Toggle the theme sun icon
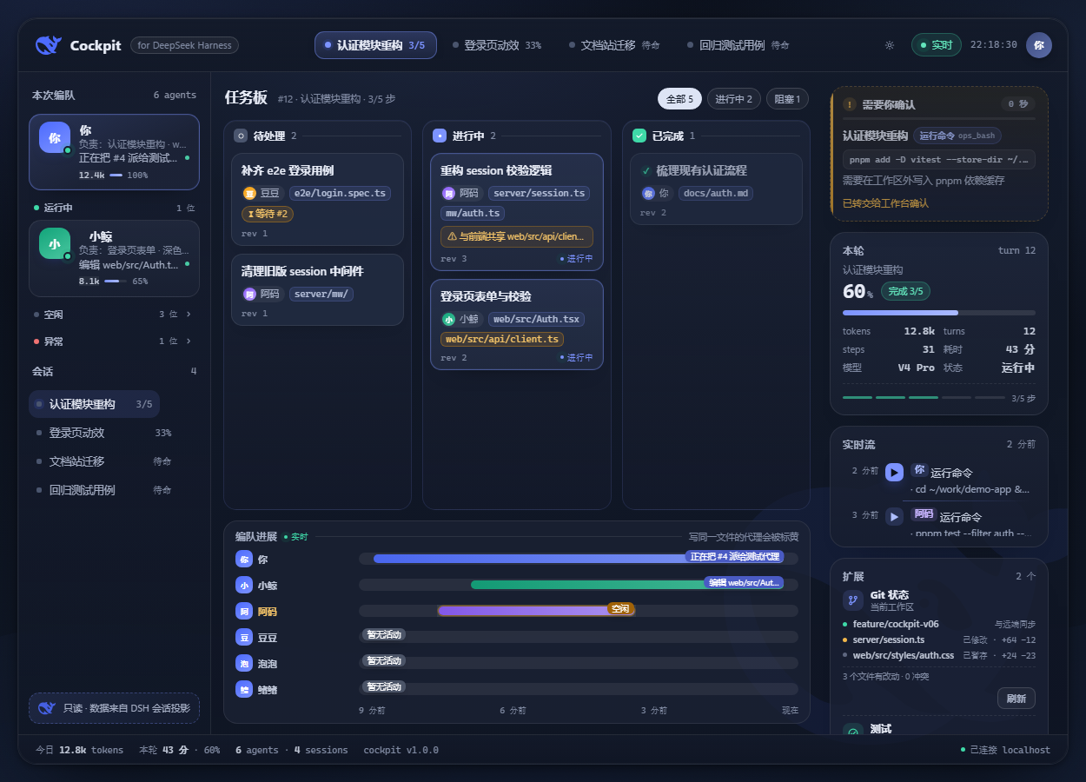This screenshot has width=1086, height=782. coord(889,45)
